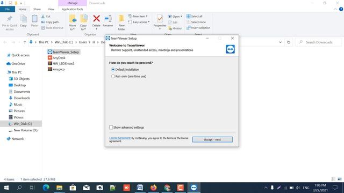Viewport: 344px width, 193px height.
Task: Click Users in the address breadcrumb
Action: click(83, 42)
